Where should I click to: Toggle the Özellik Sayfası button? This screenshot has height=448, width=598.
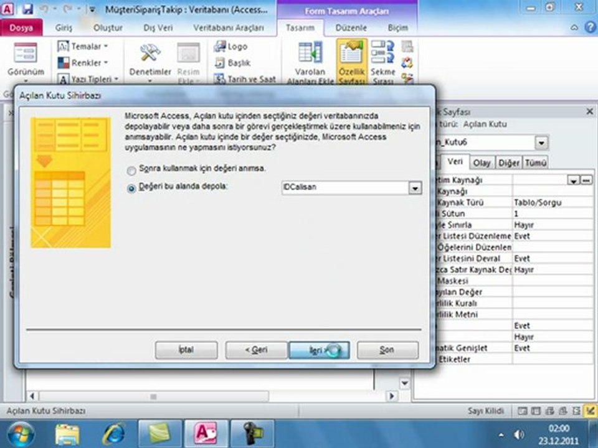pyautogui.click(x=351, y=62)
